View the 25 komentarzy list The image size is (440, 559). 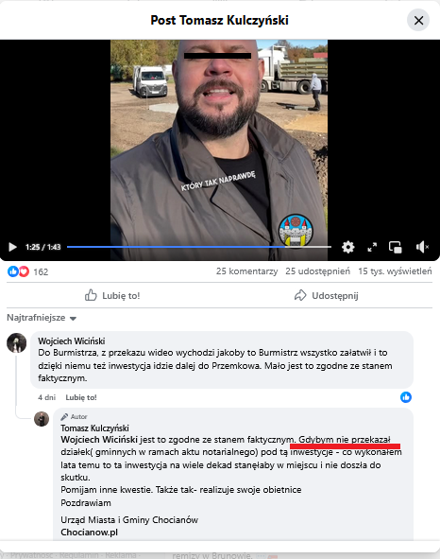[246, 271]
